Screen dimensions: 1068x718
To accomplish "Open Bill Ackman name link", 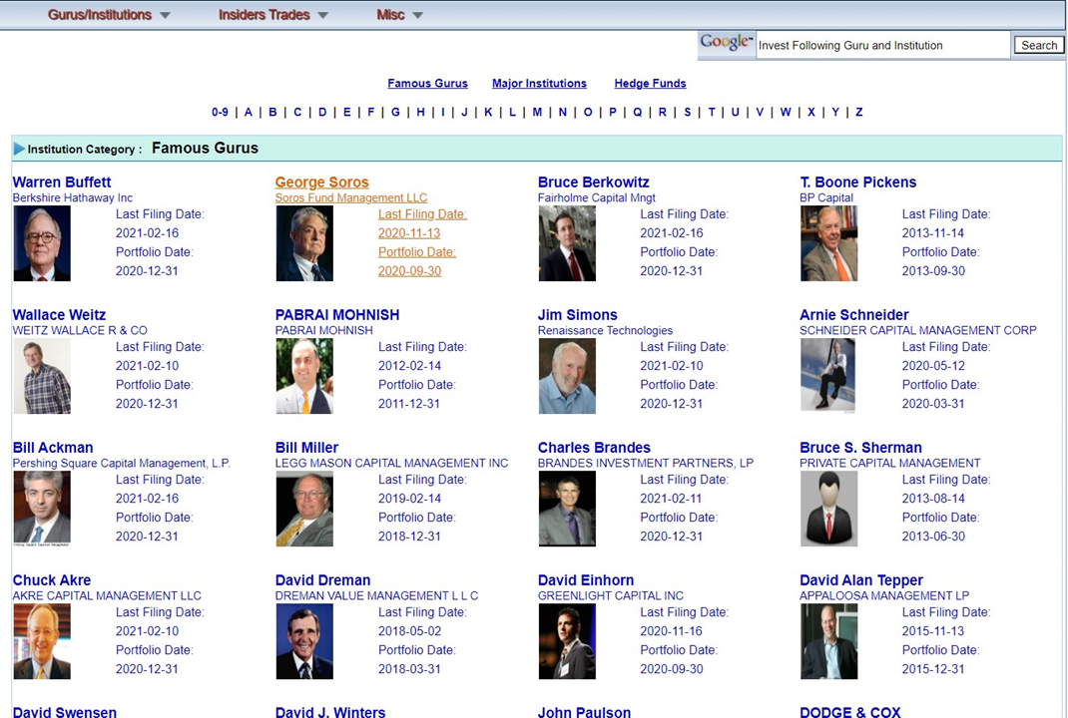I will 53,448.
